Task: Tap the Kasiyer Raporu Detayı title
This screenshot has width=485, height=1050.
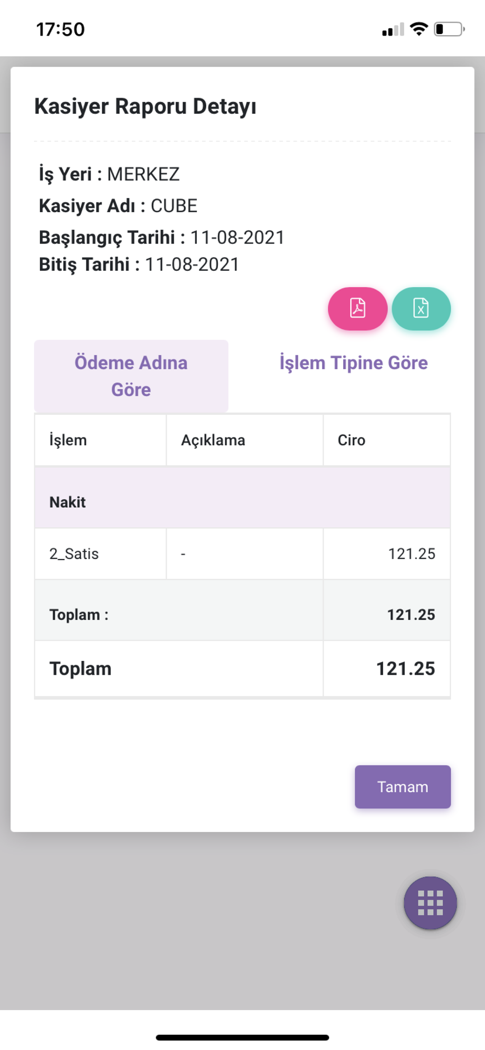Action: (x=145, y=107)
